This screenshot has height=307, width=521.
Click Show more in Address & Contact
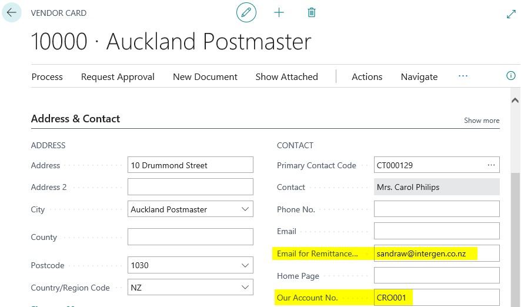(482, 120)
